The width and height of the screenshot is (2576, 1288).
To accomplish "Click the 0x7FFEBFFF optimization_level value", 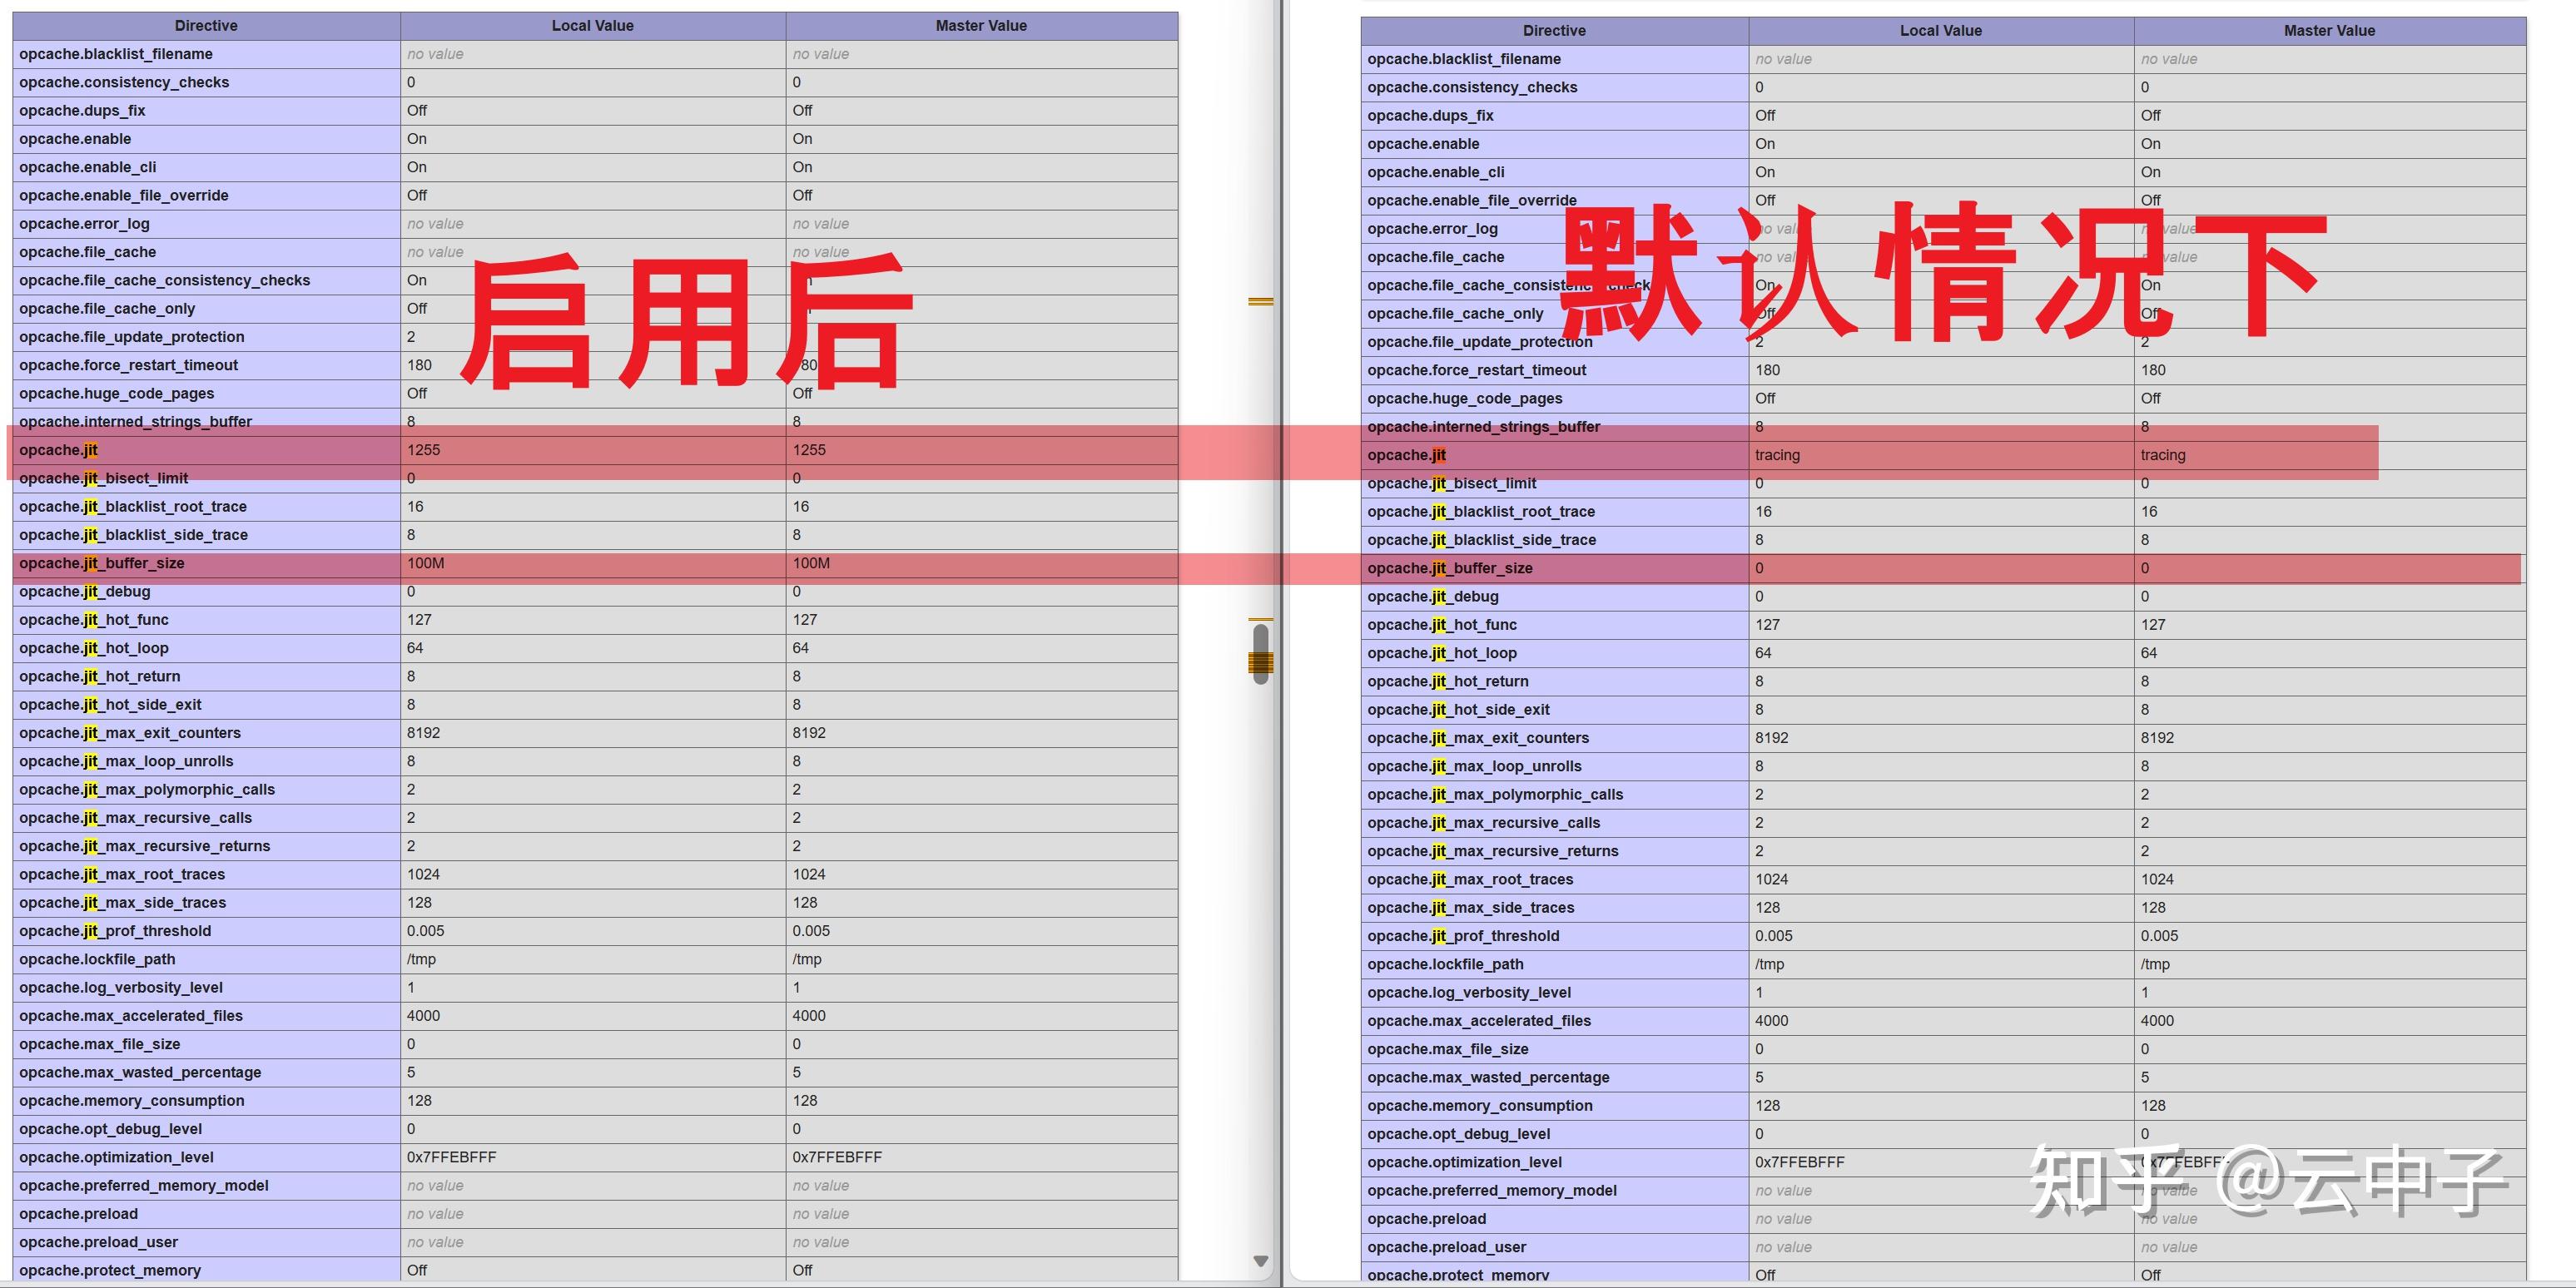I will (x=449, y=1157).
